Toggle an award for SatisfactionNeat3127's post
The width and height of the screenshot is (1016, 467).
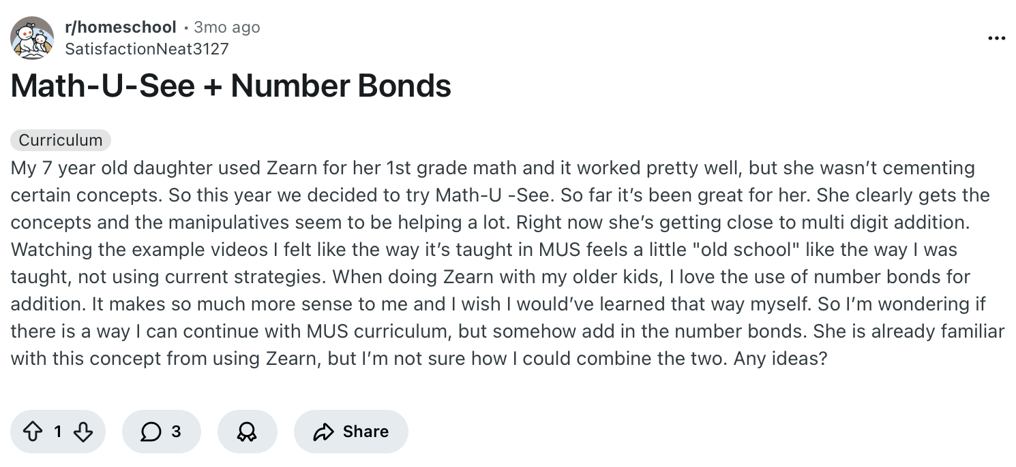[247, 431]
